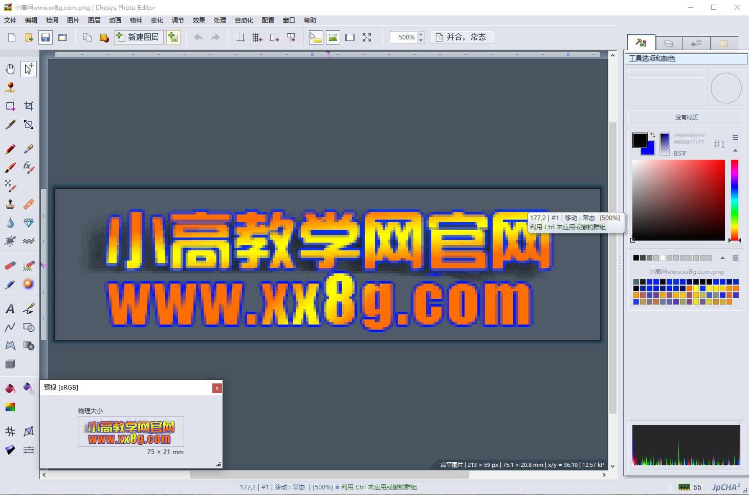Select the Eraser tool
The width and height of the screenshot is (749, 495).
tap(10, 266)
